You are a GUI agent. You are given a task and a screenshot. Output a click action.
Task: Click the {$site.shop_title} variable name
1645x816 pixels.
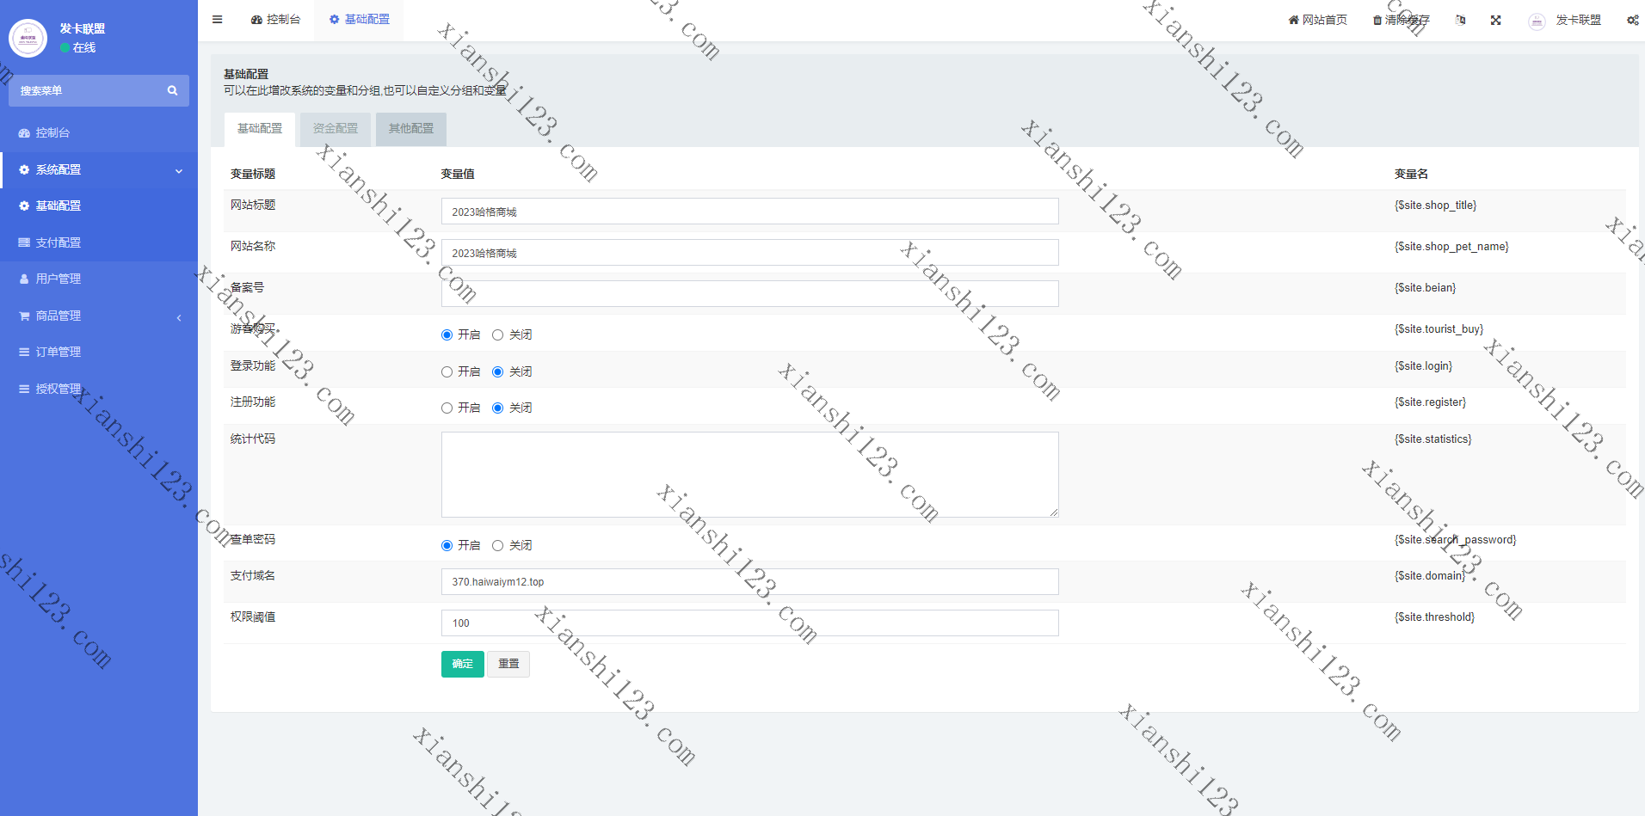point(1435,206)
